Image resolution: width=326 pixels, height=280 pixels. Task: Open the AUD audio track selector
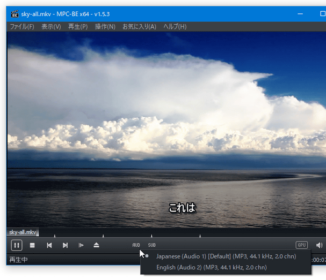(x=136, y=245)
